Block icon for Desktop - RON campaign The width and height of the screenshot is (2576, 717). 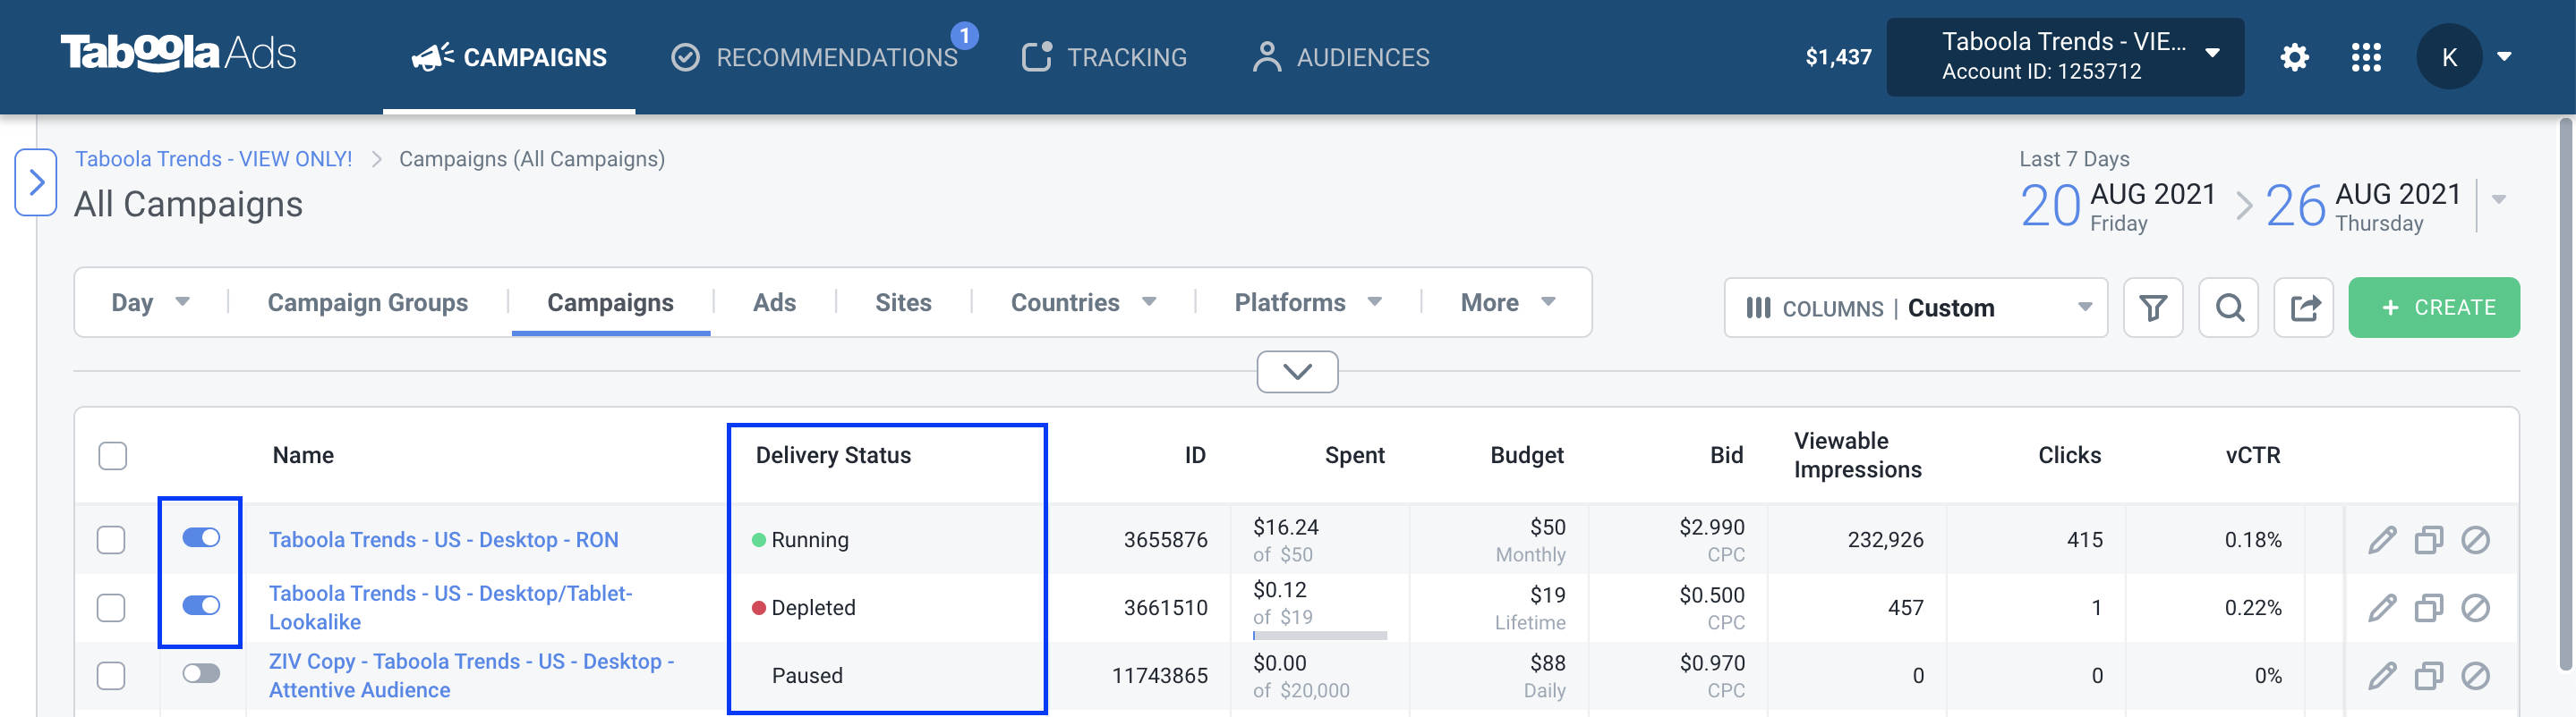2475,539
